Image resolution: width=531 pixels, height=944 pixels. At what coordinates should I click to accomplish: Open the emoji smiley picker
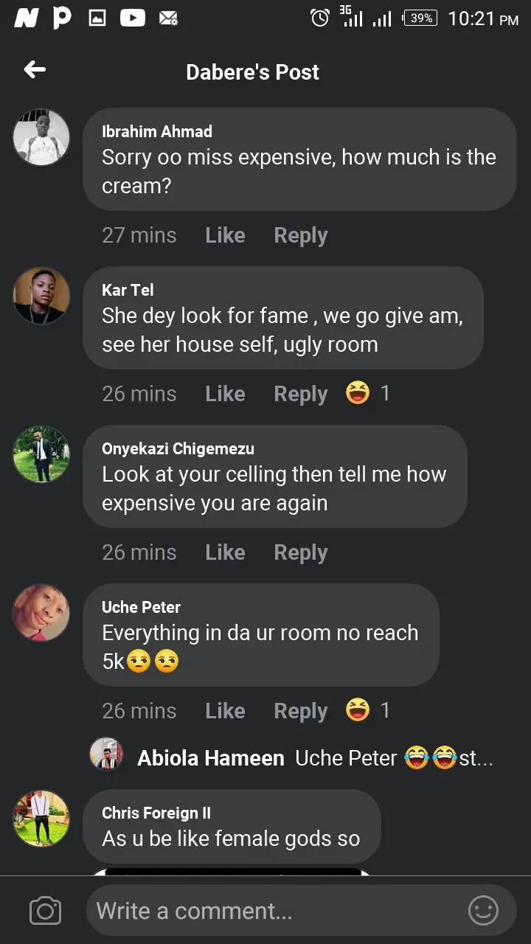(484, 911)
